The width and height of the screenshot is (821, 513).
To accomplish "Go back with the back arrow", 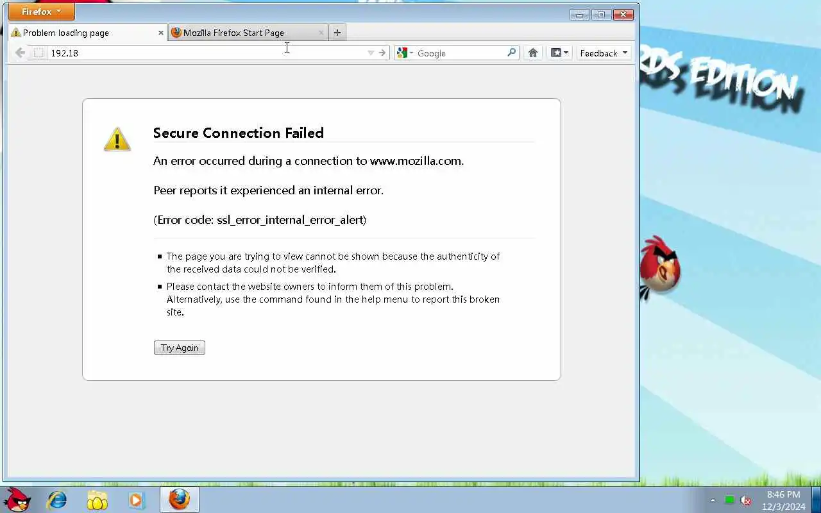I will point(20,53).
